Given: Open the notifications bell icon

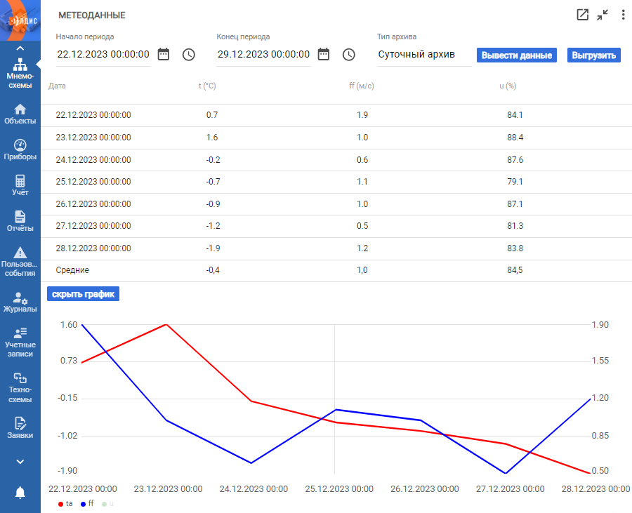Looking at the screenshot, I should point(20,493).
